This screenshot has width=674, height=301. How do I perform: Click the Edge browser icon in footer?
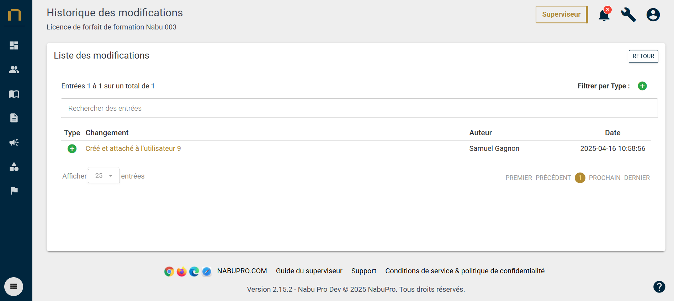(194, 272)
